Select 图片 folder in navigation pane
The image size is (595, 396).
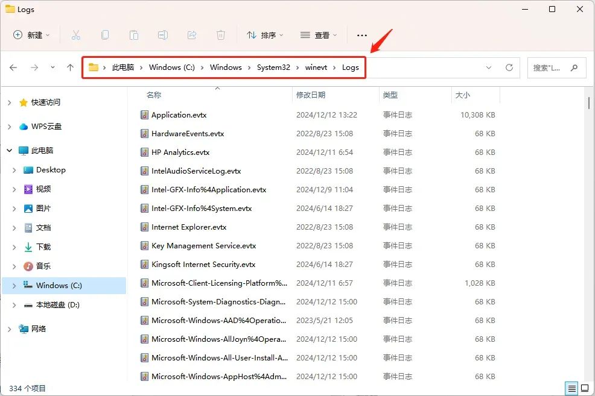[43, 209]
